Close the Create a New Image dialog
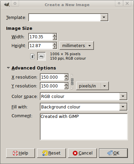The image size is (134, 164). coord(127,3)
